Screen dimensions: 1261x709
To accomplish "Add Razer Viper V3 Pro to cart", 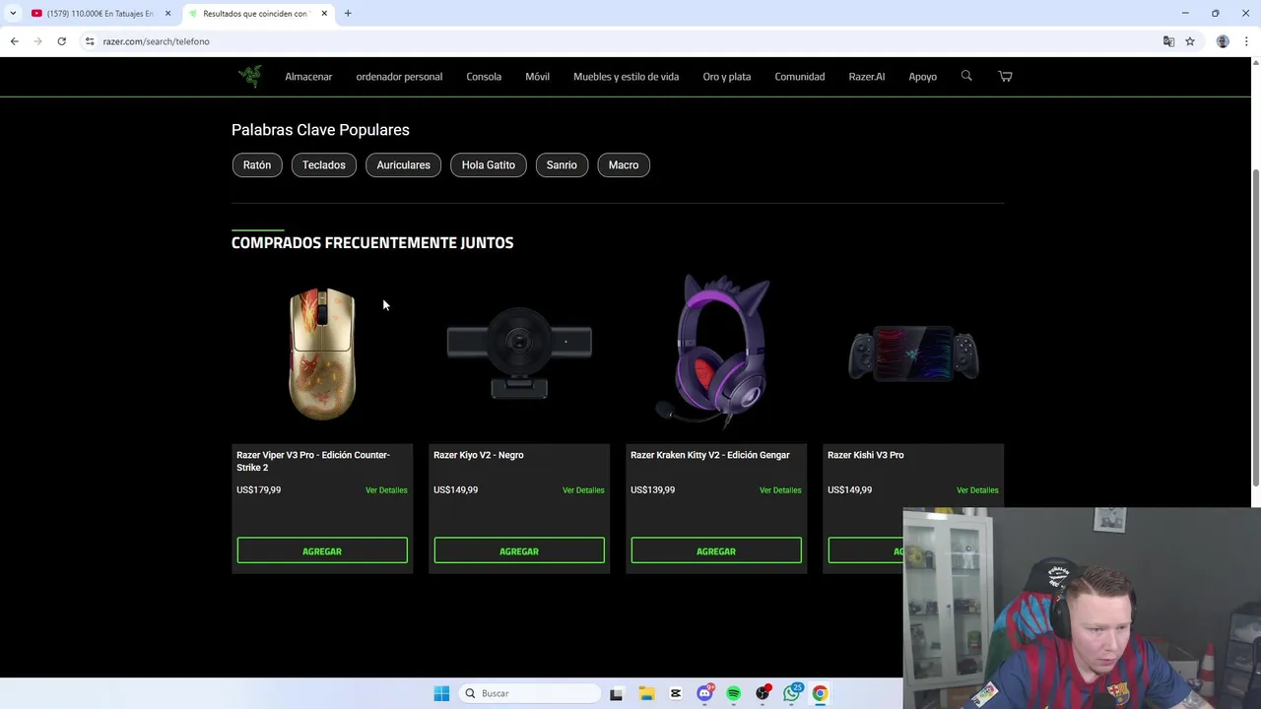I will 322,550.
